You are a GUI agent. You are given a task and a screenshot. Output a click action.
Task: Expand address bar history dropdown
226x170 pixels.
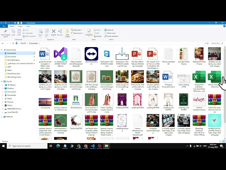point(205,43)
